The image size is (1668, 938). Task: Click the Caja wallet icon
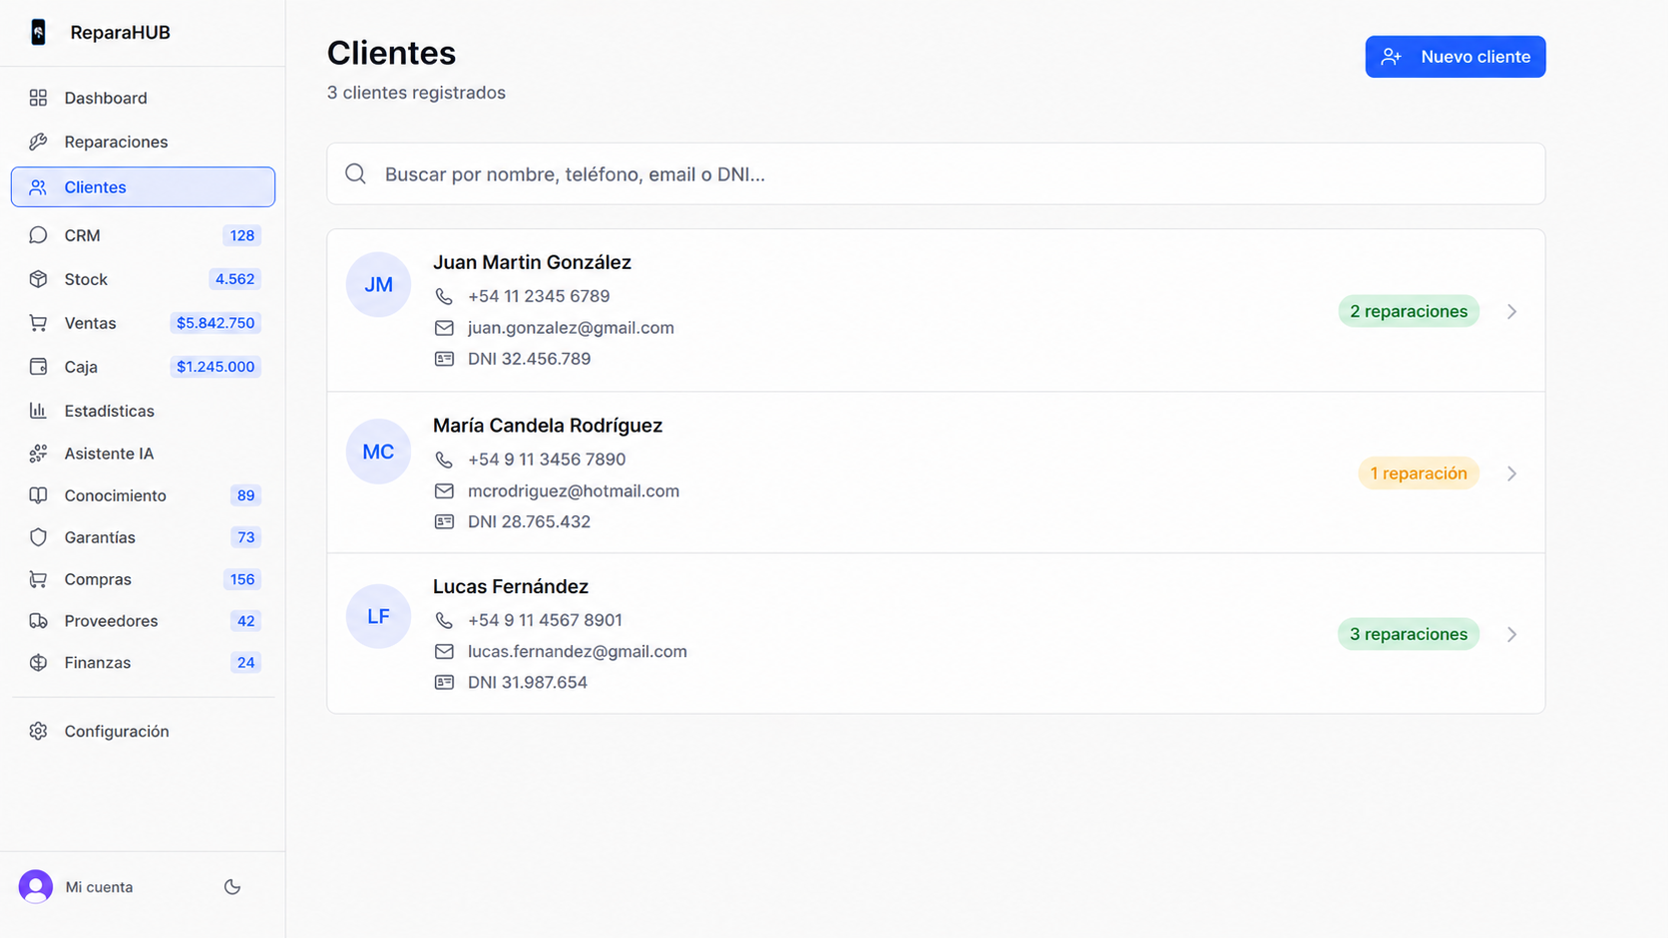[x=38, y=367]
